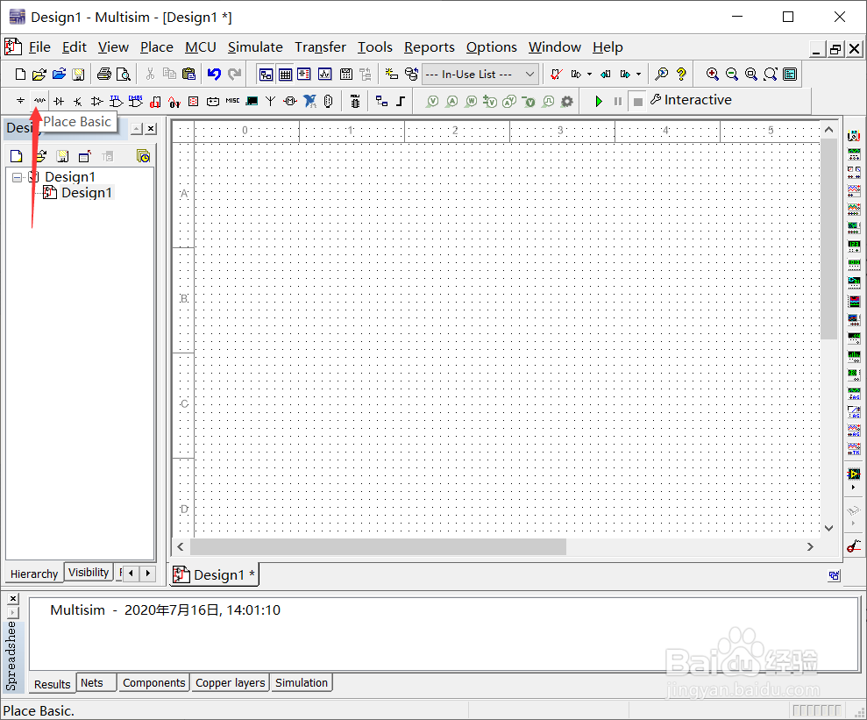Click the Hierarchical block from file icon
The height and width of the screenshot is (720, 867).
(381, 101)
